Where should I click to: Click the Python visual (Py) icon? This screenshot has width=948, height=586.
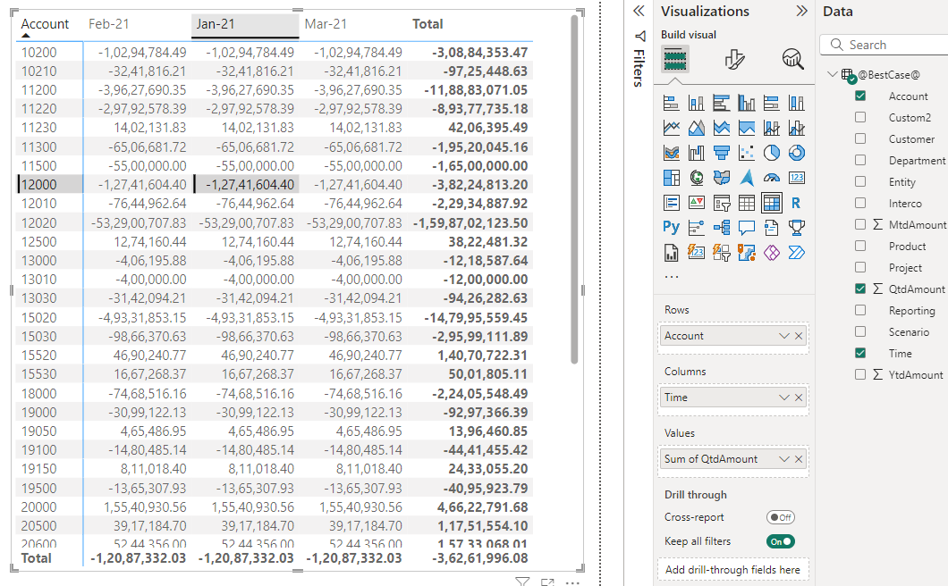coord(671,228)
